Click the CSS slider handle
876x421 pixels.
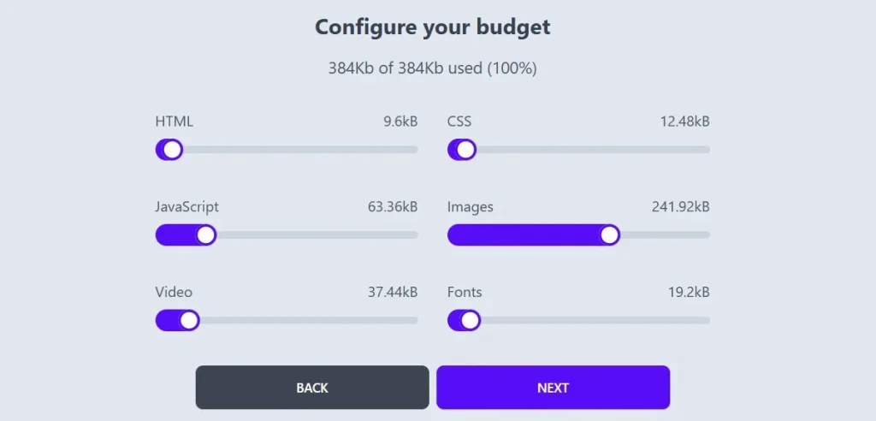point(465,150)
